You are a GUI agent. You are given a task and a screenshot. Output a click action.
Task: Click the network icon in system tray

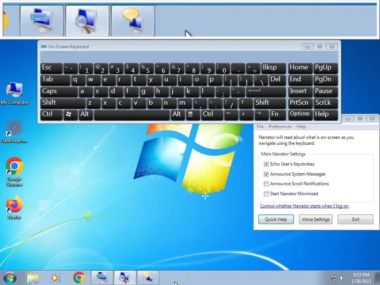click(334, 278)
